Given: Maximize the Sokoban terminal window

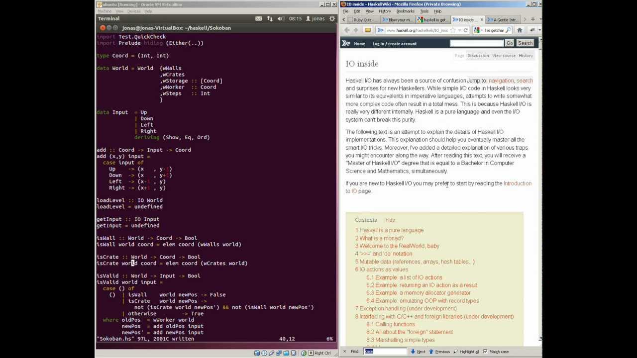Looking at the screenshot, I should point(115,28).
